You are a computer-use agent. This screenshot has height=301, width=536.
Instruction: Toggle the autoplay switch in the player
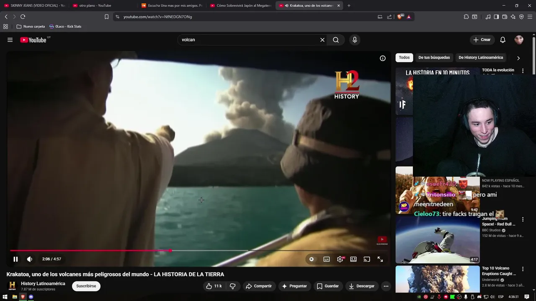312,259
